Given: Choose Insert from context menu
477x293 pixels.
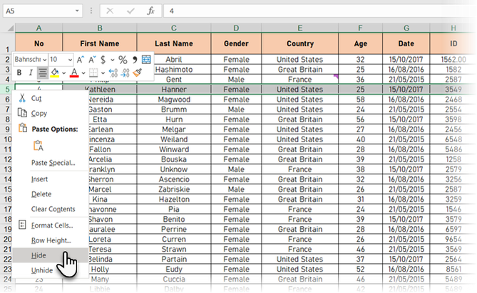Looking at the screenshot, I should pos(51,179).
